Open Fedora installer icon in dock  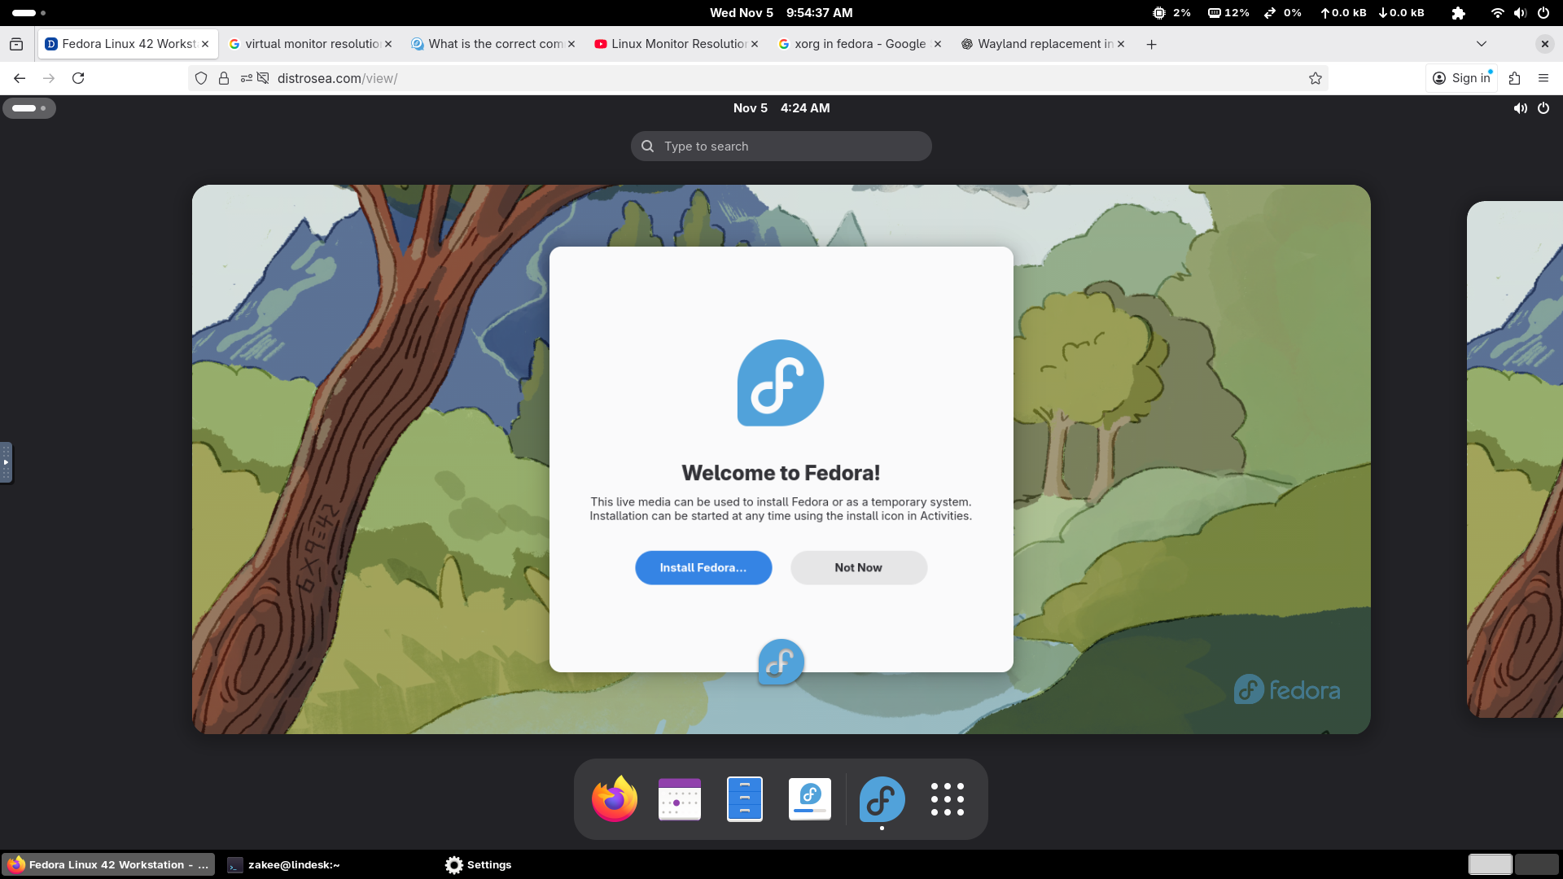point(809,799)
